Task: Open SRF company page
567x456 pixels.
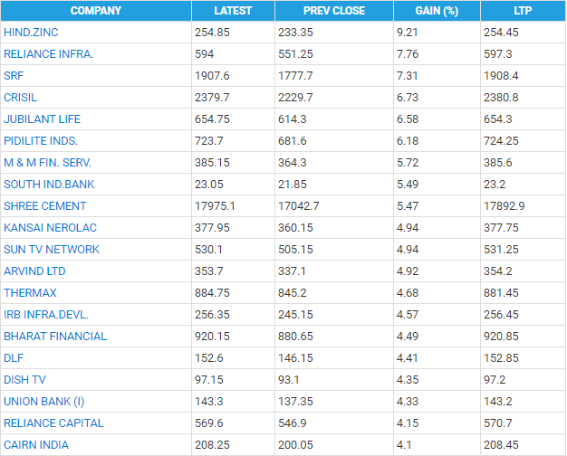Action: click(x=14, y=75)
